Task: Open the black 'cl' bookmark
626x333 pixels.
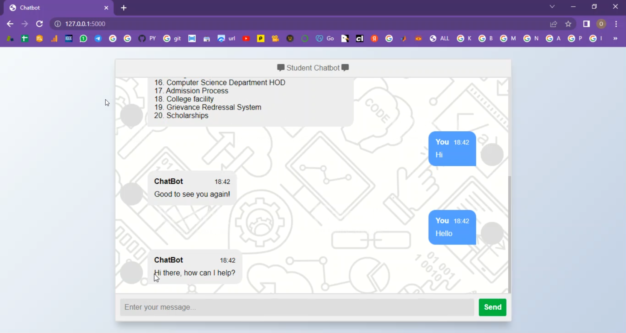Action: pos(359,38)
